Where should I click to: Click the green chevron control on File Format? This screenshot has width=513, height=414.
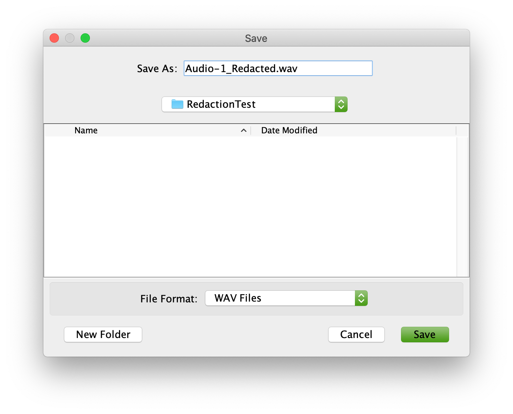pyautogui.click(x=361, y=298)
